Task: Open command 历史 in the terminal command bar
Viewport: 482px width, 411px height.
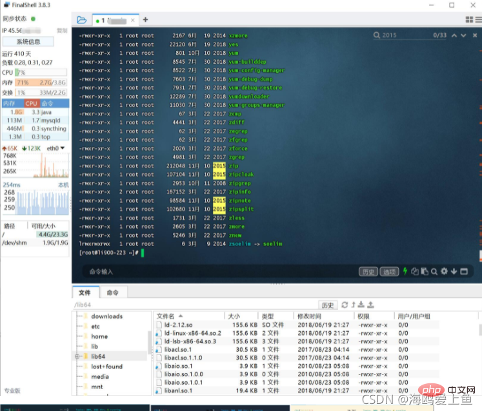Action: coord(368,272)
